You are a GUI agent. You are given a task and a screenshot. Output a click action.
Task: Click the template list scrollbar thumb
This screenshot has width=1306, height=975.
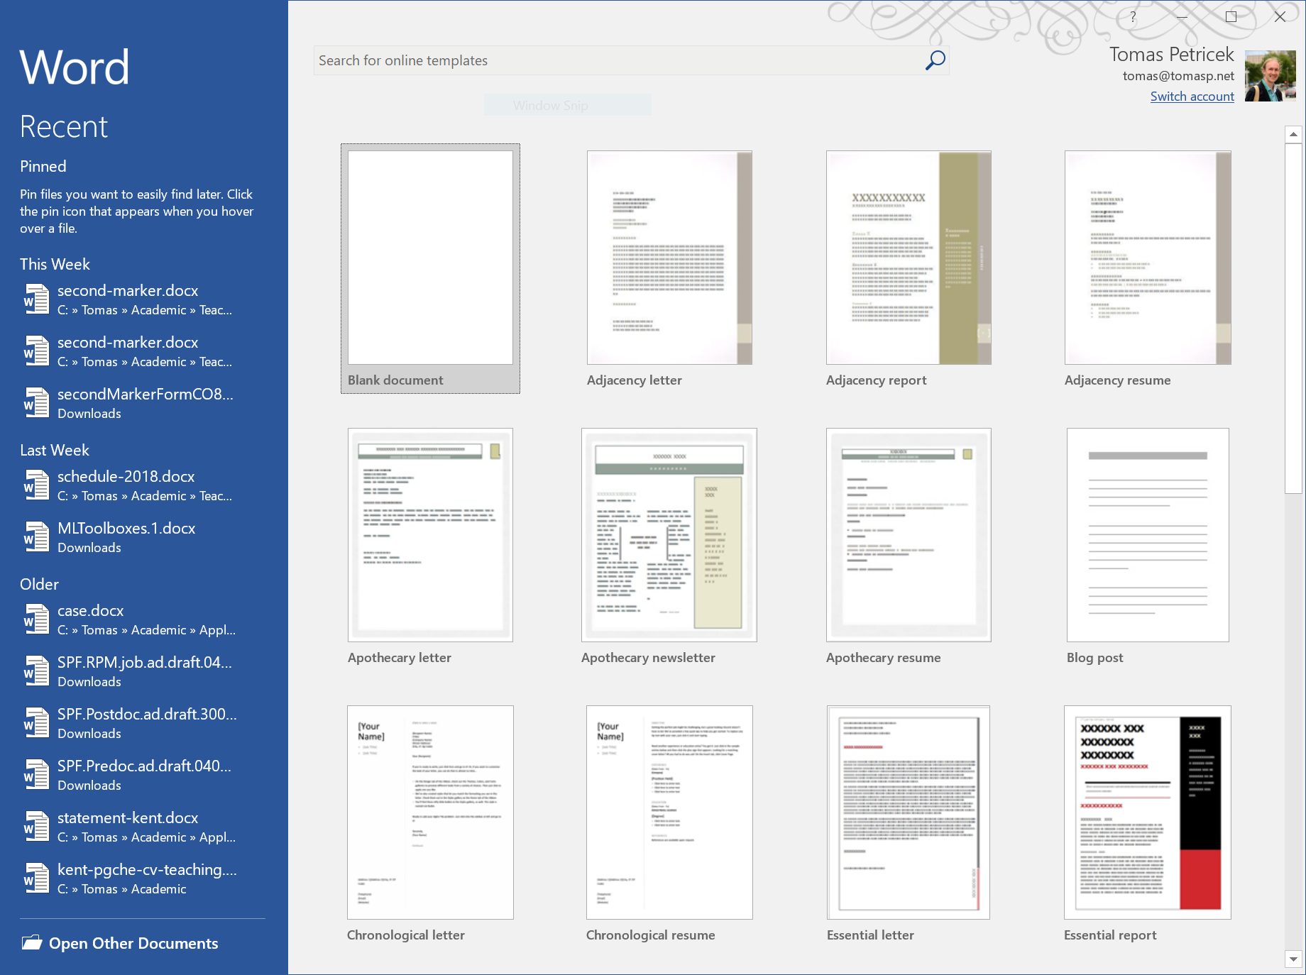pyautogui.click(x=1293, y=318)
